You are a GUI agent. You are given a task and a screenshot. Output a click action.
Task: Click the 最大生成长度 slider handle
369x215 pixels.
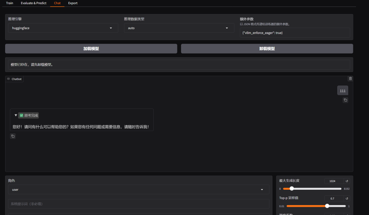coord(291,188)
